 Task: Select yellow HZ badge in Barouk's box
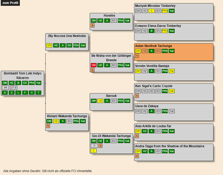100,101
